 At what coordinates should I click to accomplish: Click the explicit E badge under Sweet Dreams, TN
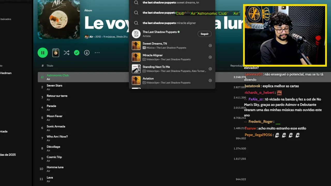144,48
